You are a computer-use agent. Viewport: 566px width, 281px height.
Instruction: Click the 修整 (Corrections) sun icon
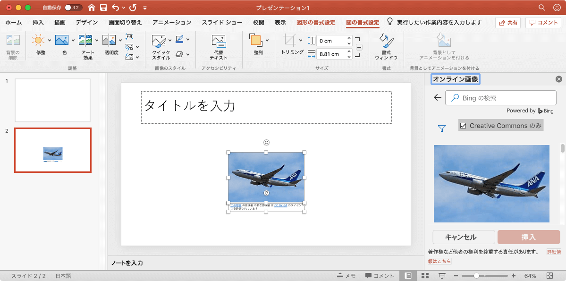[x=39, y=40]
